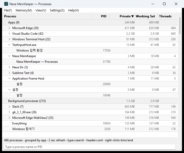Select the 설정 row with PID 20908
This screenshot has height=153, width=184.
[90, 84]
